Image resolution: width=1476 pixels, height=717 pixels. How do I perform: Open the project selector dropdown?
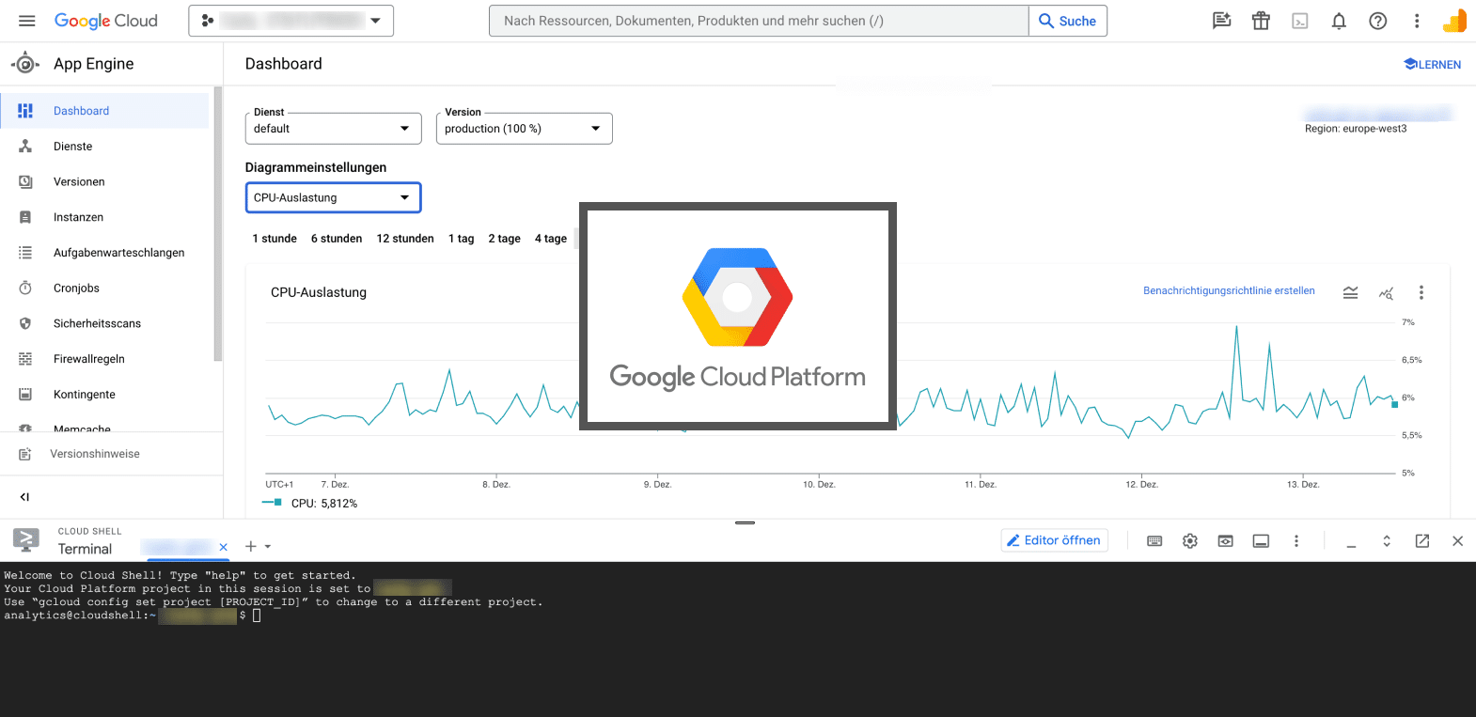[x=290, y=21]
